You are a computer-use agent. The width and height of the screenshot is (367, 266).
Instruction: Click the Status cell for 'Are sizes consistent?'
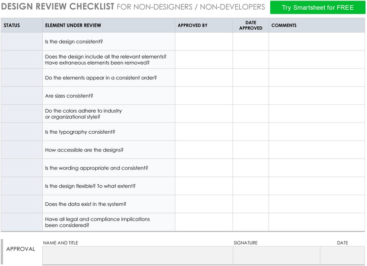click(x=22, y=96)
